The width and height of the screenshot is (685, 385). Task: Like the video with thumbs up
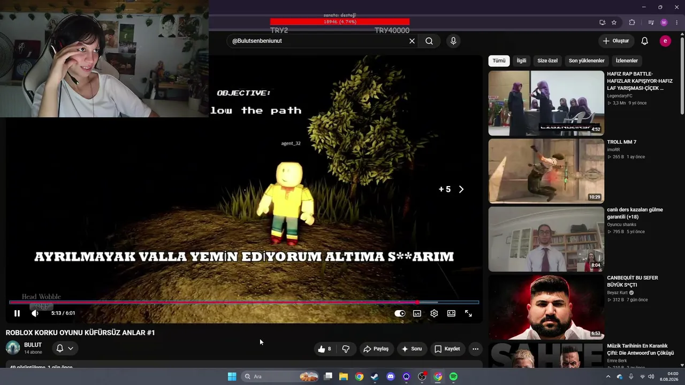pos(325,349)
